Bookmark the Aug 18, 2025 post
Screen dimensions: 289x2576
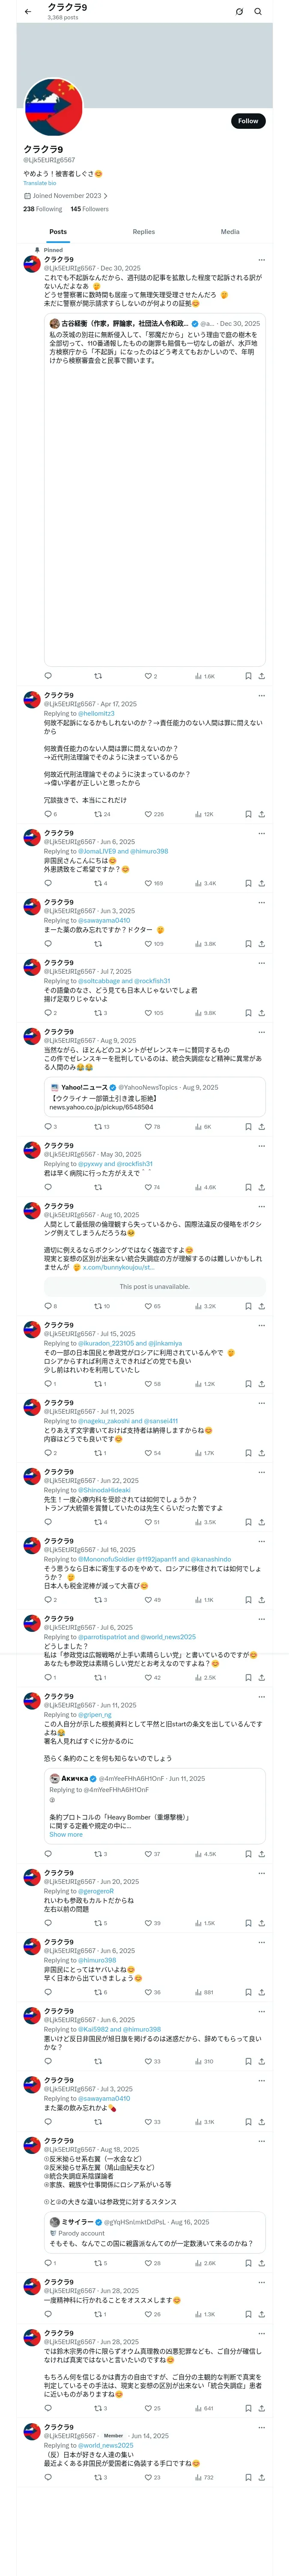(248, 2263)
